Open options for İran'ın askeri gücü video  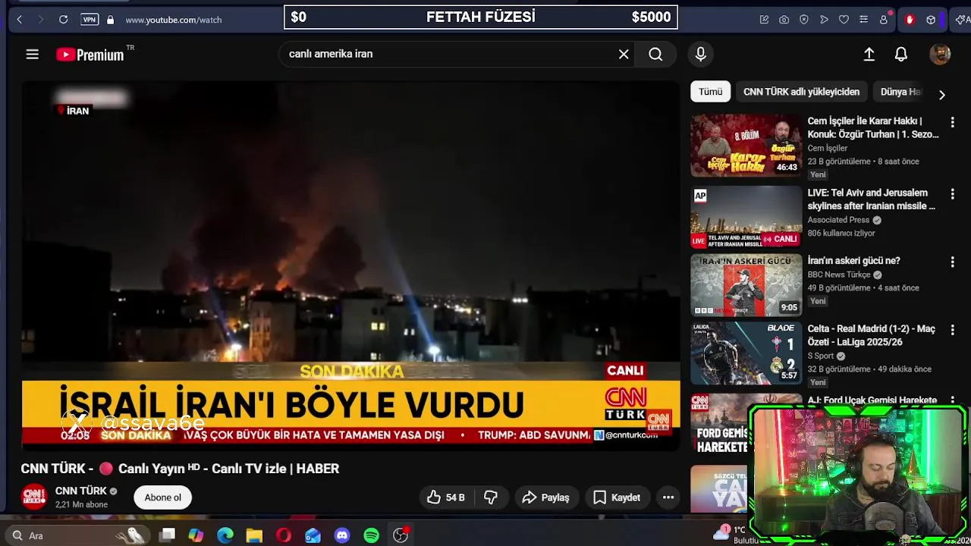pyautogui.click(x=952, y=262)
